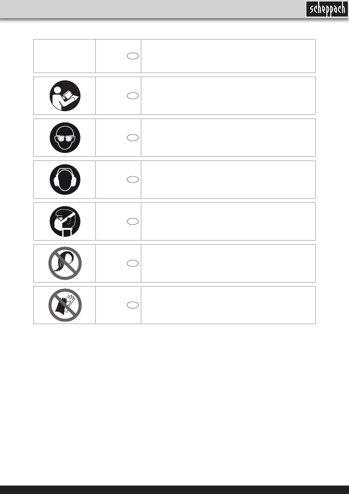The image size is (349, 494).
Task: Click the empty symbol cell in the top row
Action: [65, 56]
